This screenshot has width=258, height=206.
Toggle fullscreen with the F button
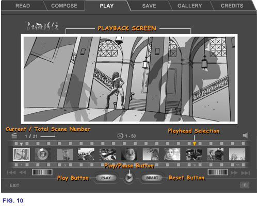tap(245, 185)
